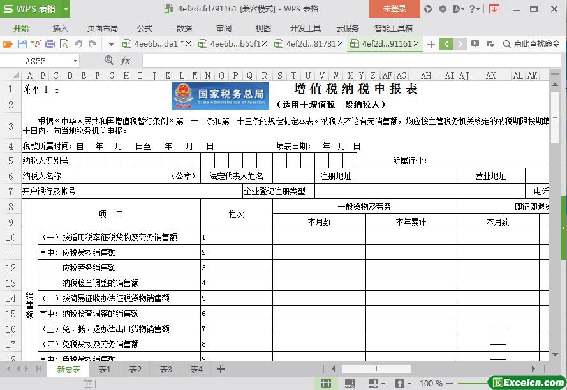Open the 插入 ribbon tab

[60, 28]
